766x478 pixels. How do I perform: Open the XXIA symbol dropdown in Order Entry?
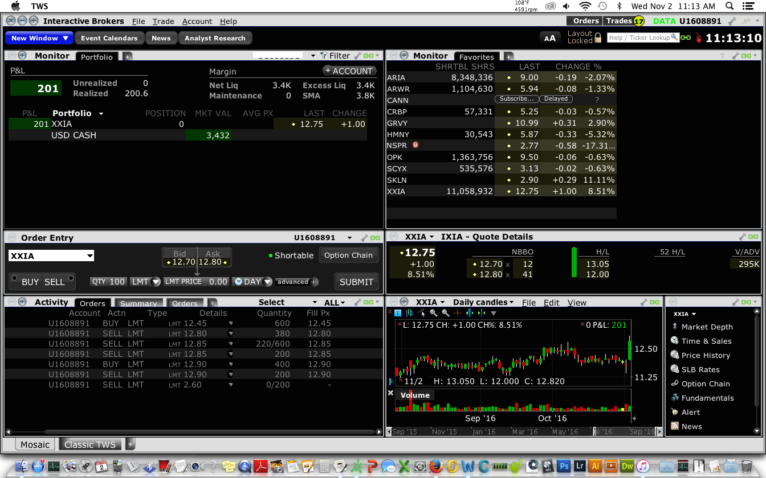coord(89,256)
